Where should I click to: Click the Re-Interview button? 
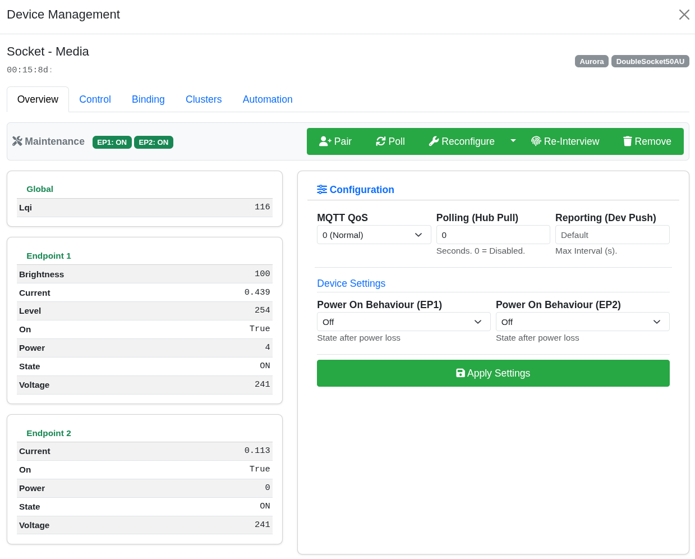[x=565, y=141]
